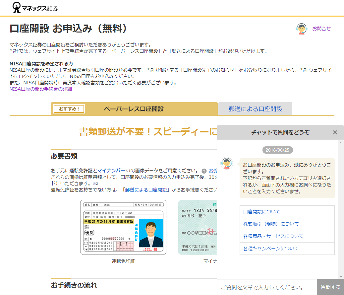Click the お手続きの流れ heading

(x=74, y=285)
